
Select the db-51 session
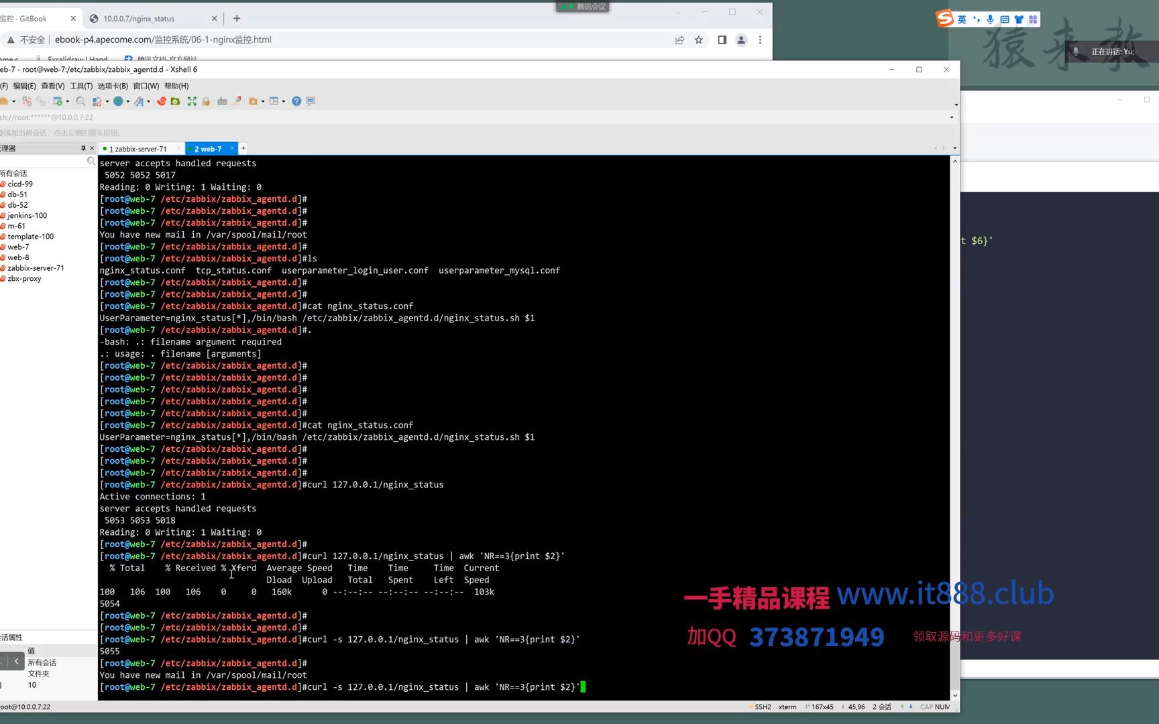pyautogui.click(x=17, y=194)
